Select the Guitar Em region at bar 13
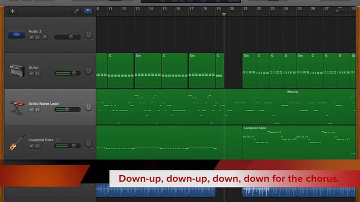This screenshot has width=360, height=202. point(148,71)
